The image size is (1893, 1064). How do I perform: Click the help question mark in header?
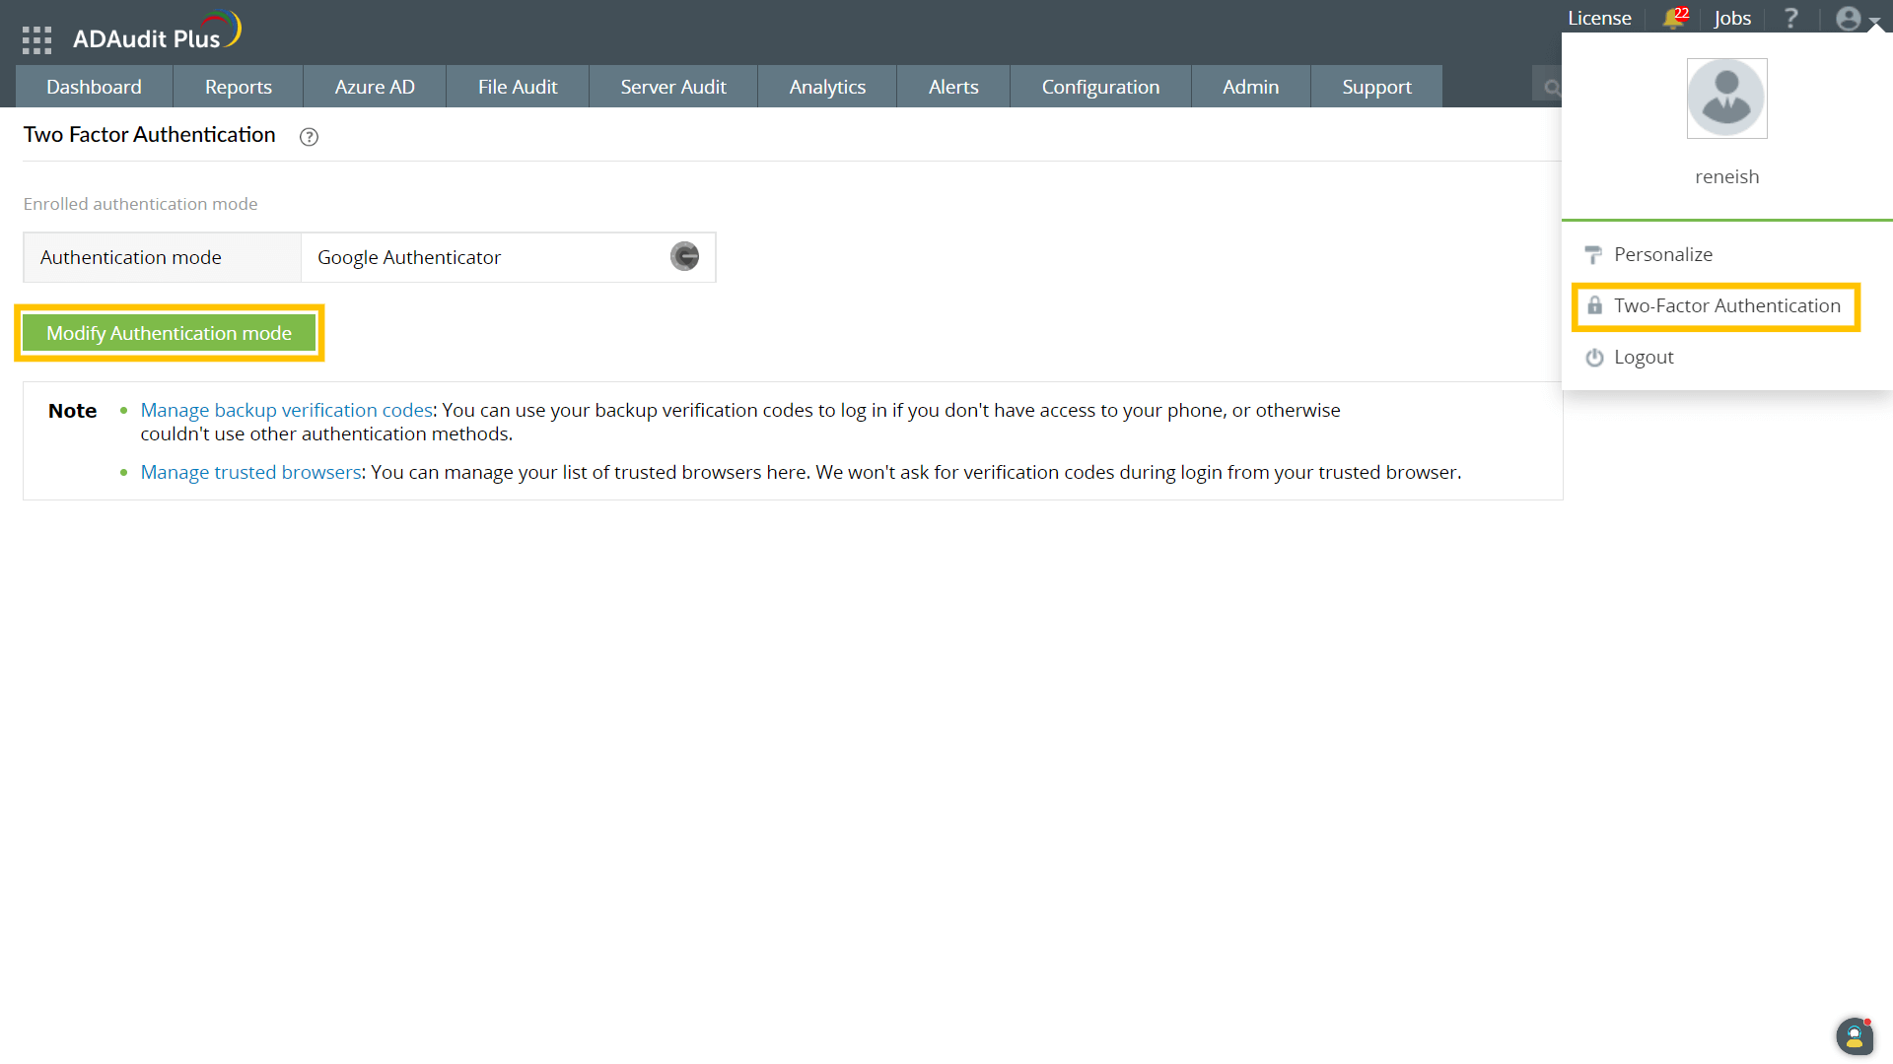(x=1791, y=18)
